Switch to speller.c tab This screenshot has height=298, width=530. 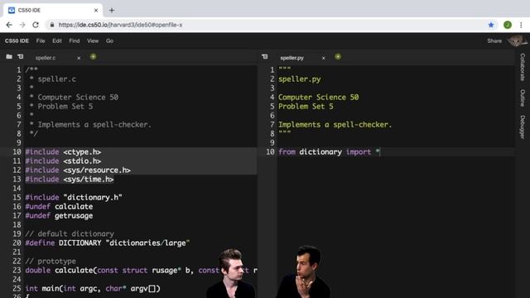[x=46, y=58]
